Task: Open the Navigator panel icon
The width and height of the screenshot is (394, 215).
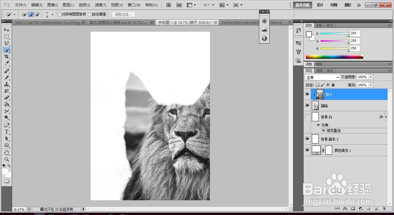Action: pyautogui.click(x=264, y=21)
